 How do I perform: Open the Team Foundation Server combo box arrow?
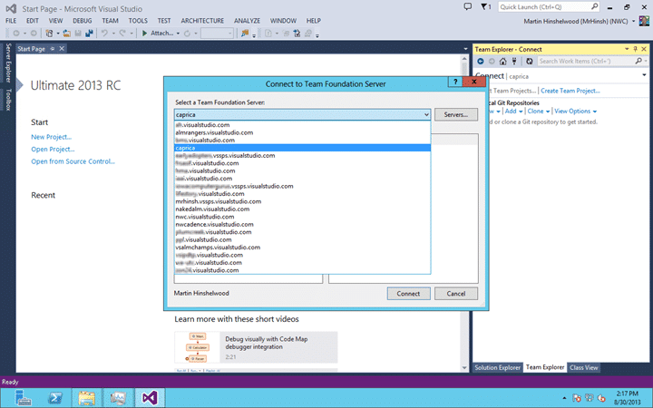pos(426,114)
